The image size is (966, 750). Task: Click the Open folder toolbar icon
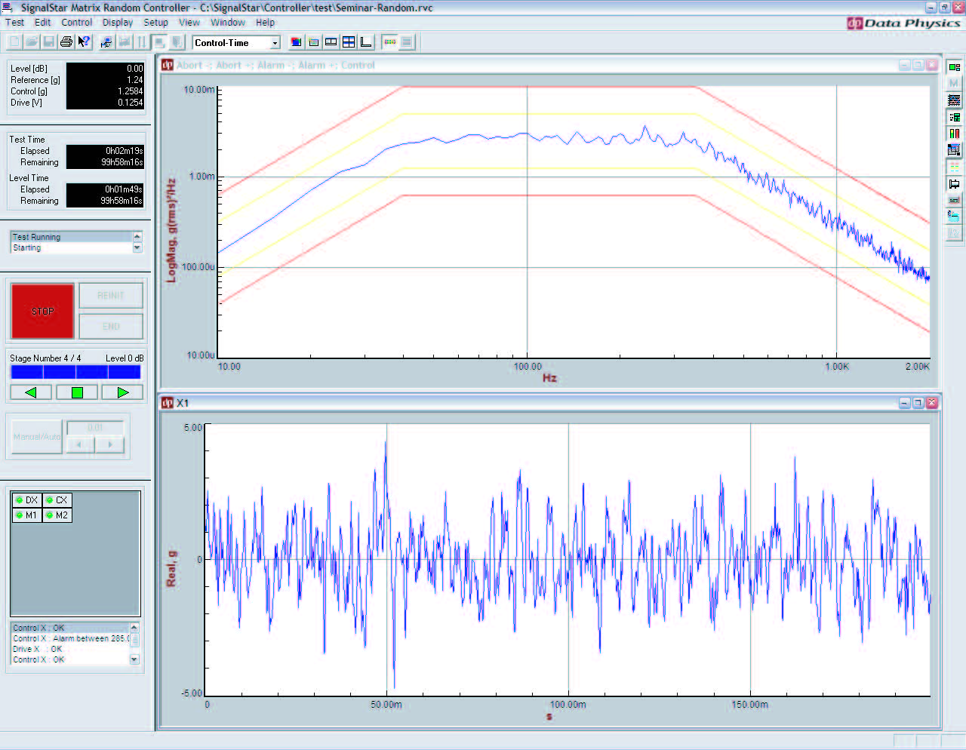[x=31, y=42]
